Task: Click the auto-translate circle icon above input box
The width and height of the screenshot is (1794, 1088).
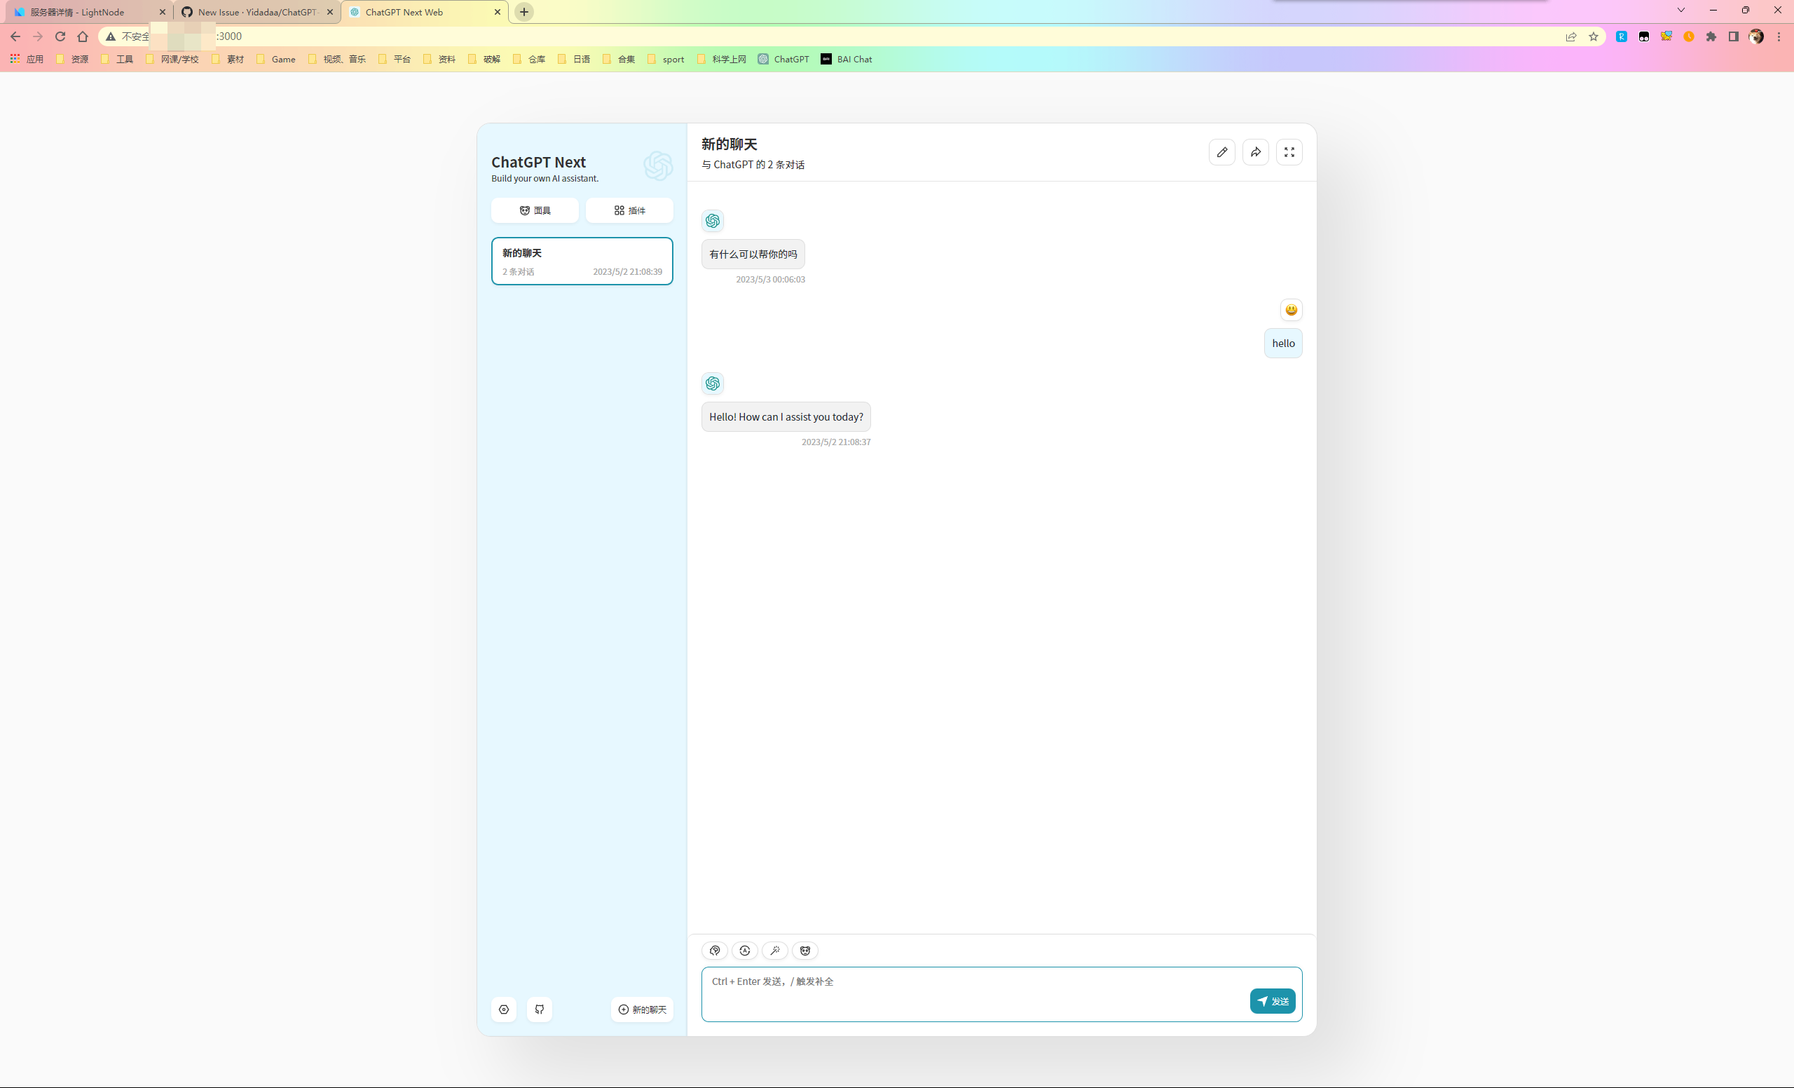Action: click(x=745, y=951)
